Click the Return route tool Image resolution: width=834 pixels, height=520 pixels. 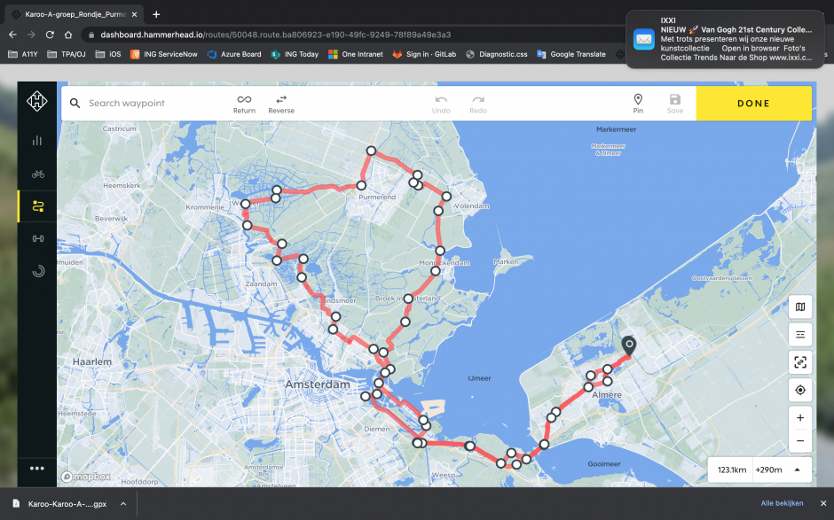pyautogui.click(x=244, y=105)
